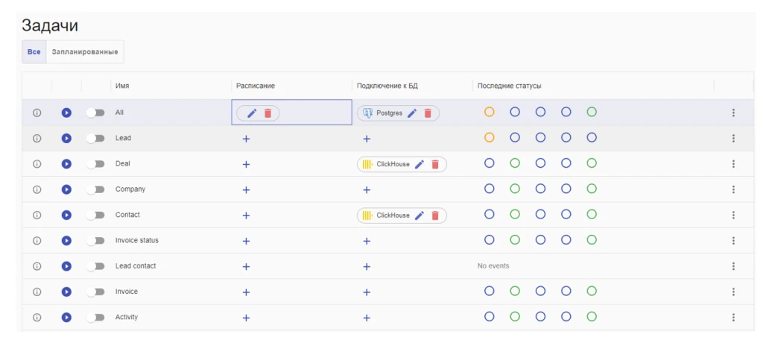The width and height of the screenshot is (763, 343).
Task: Toggle the Invoice status task switch
Action: point(95,240)
